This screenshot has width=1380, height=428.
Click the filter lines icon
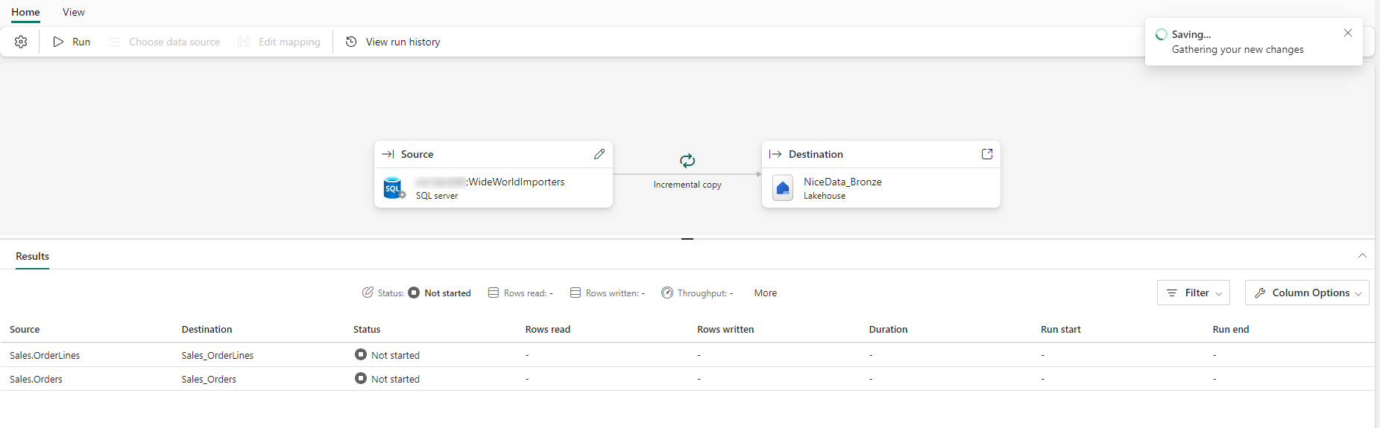[1172, 293]
